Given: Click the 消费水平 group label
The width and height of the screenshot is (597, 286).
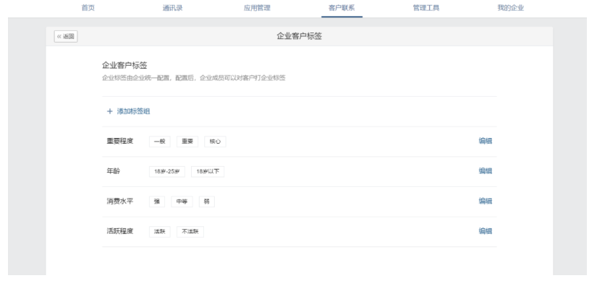Looking at the screenshot, I should (120, 201).
